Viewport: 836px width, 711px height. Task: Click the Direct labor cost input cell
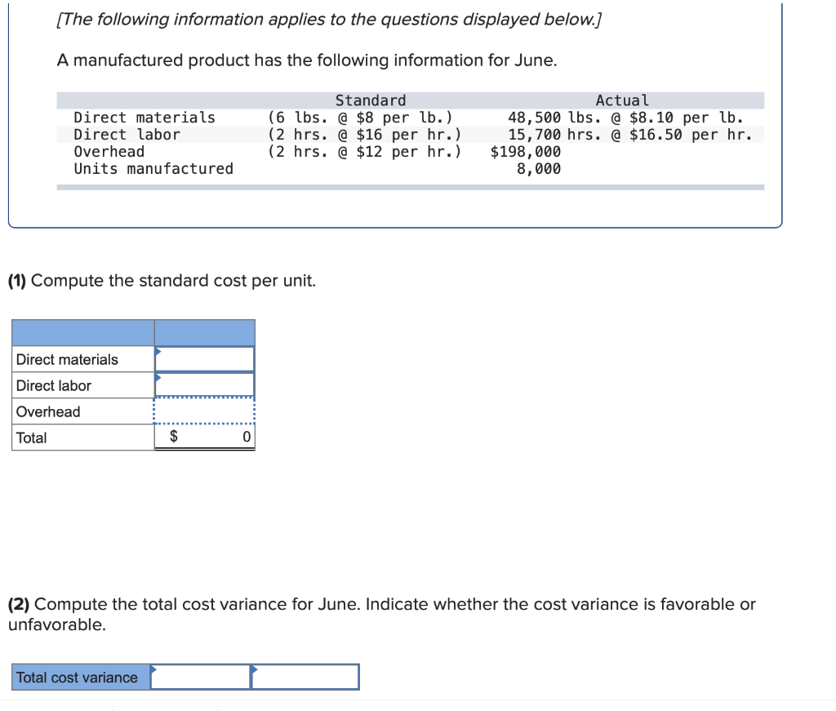point(205,385)
